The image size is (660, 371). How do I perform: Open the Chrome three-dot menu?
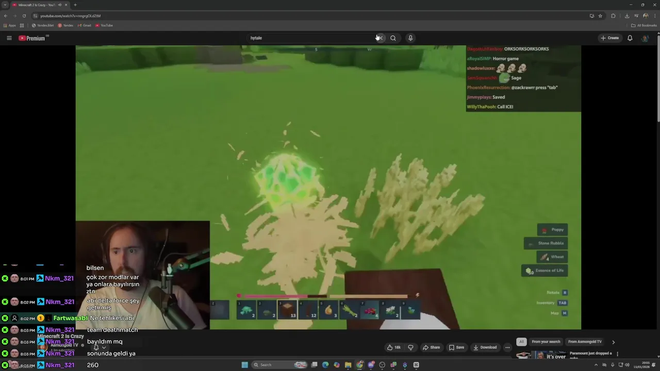654,15
